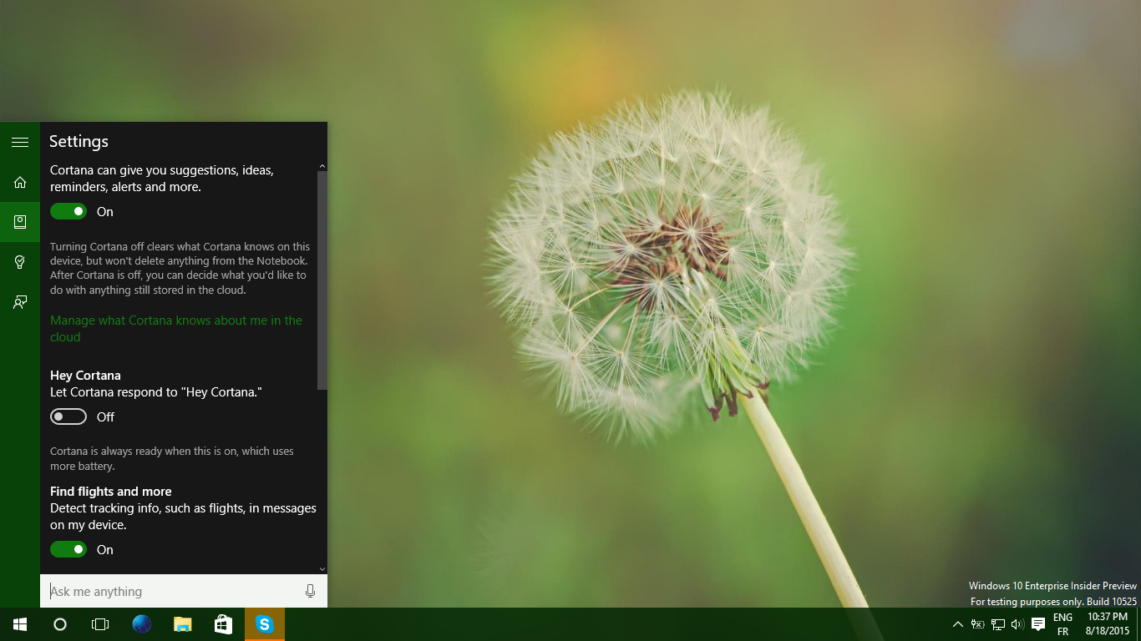Launch the browser globe taskbar icon
Viewport: 1141px width, 641px height.
click(142, 624)
